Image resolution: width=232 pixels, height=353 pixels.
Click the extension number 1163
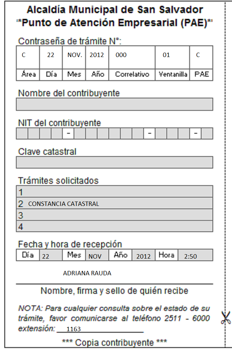pyautogui.click(x=74, y=329)
